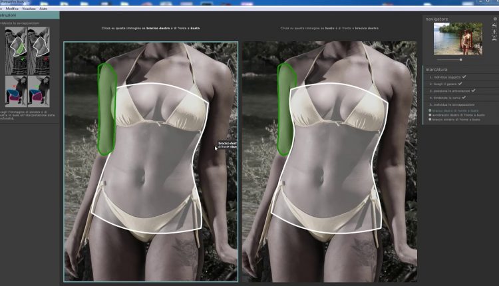Click the navigatore zoom slider handle

pyautogui.click(x=460, y=59)
